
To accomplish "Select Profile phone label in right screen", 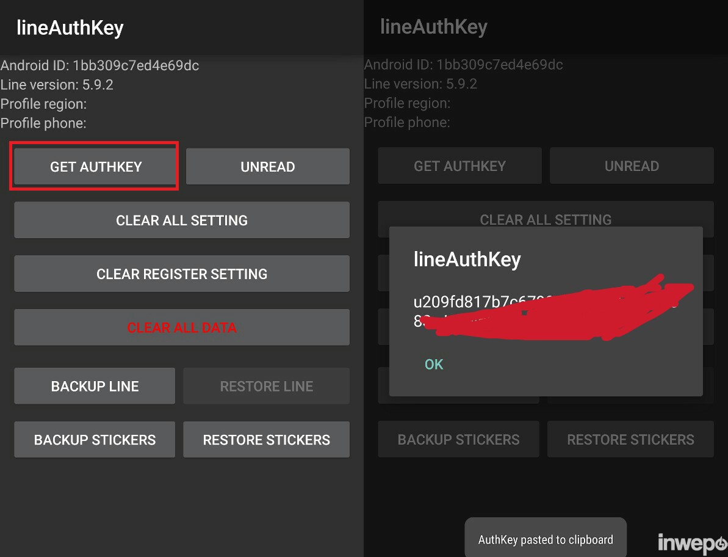I will click(406, 122).
